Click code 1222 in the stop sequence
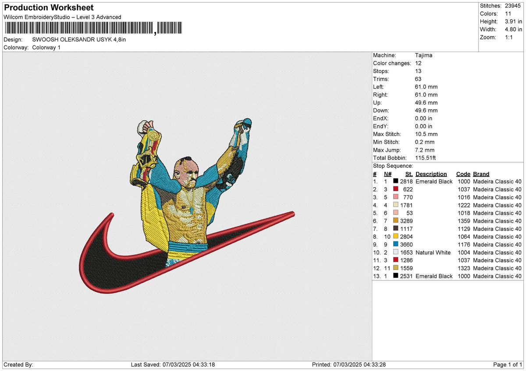 [464, 205]
